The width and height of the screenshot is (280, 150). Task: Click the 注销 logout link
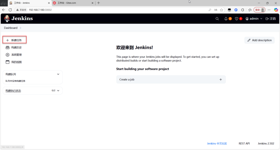(270, 19)
